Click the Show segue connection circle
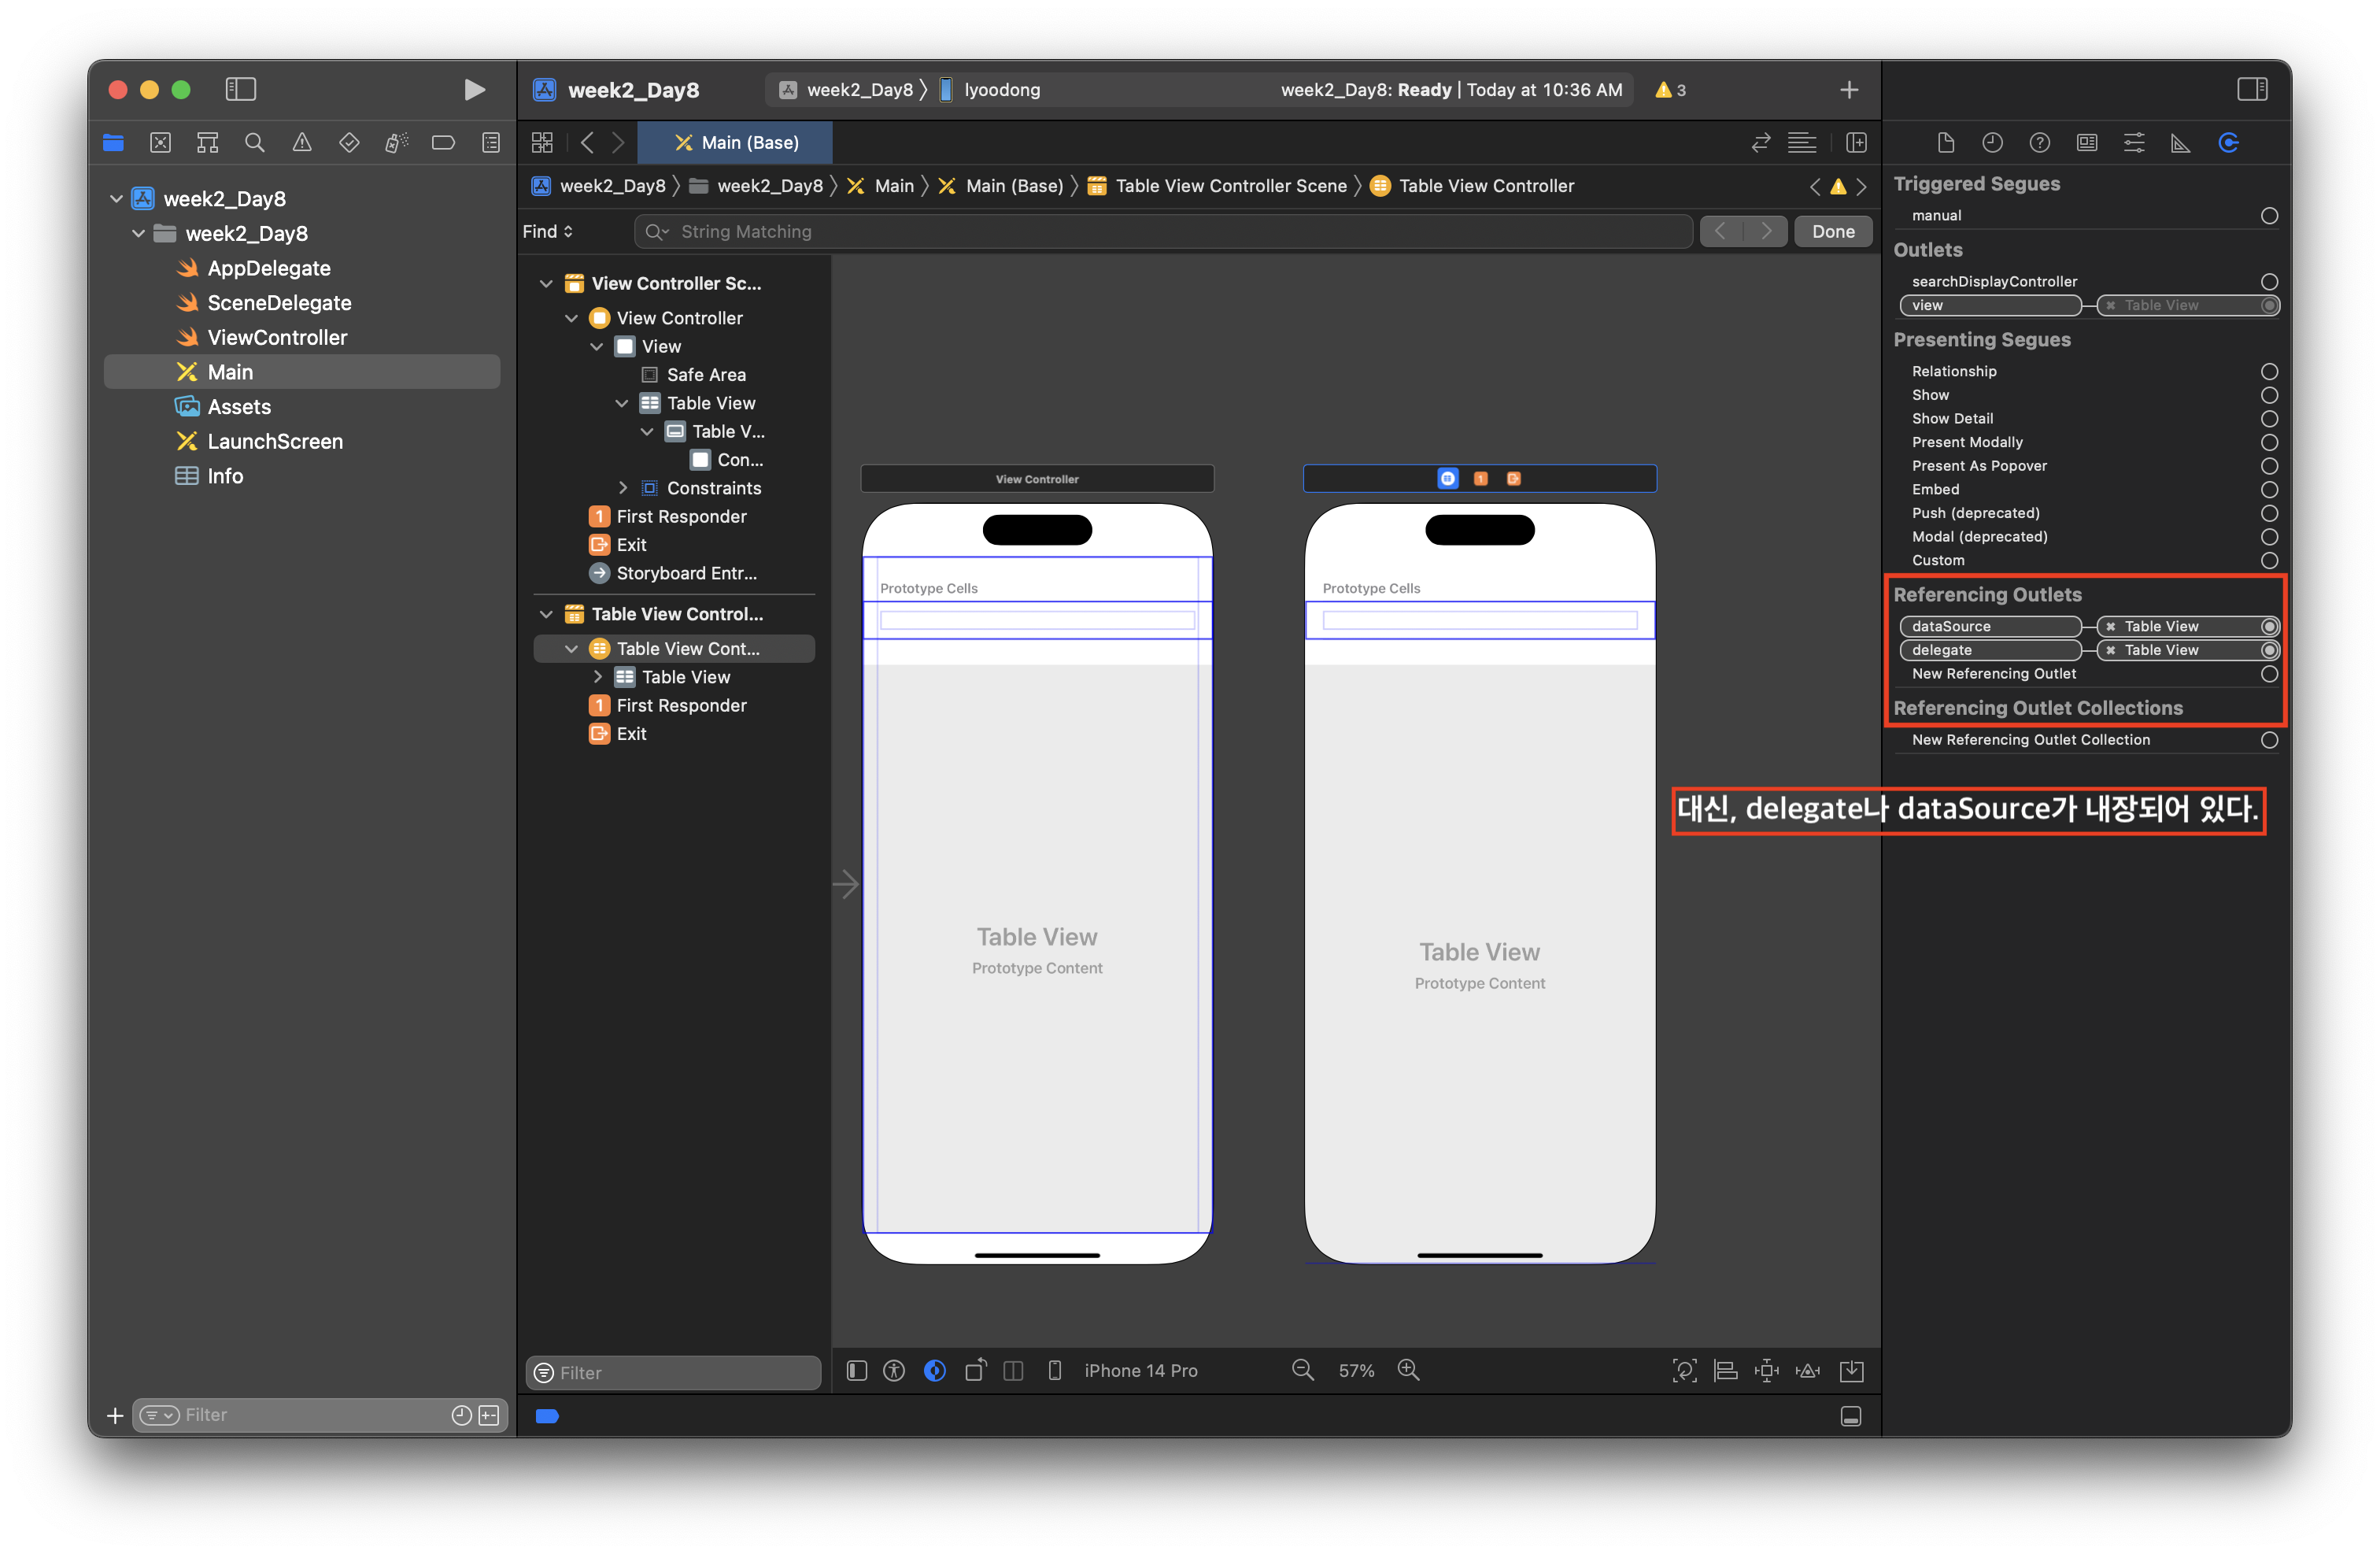Viewport: 2380px width, 1554px height. pos(2269,395)
